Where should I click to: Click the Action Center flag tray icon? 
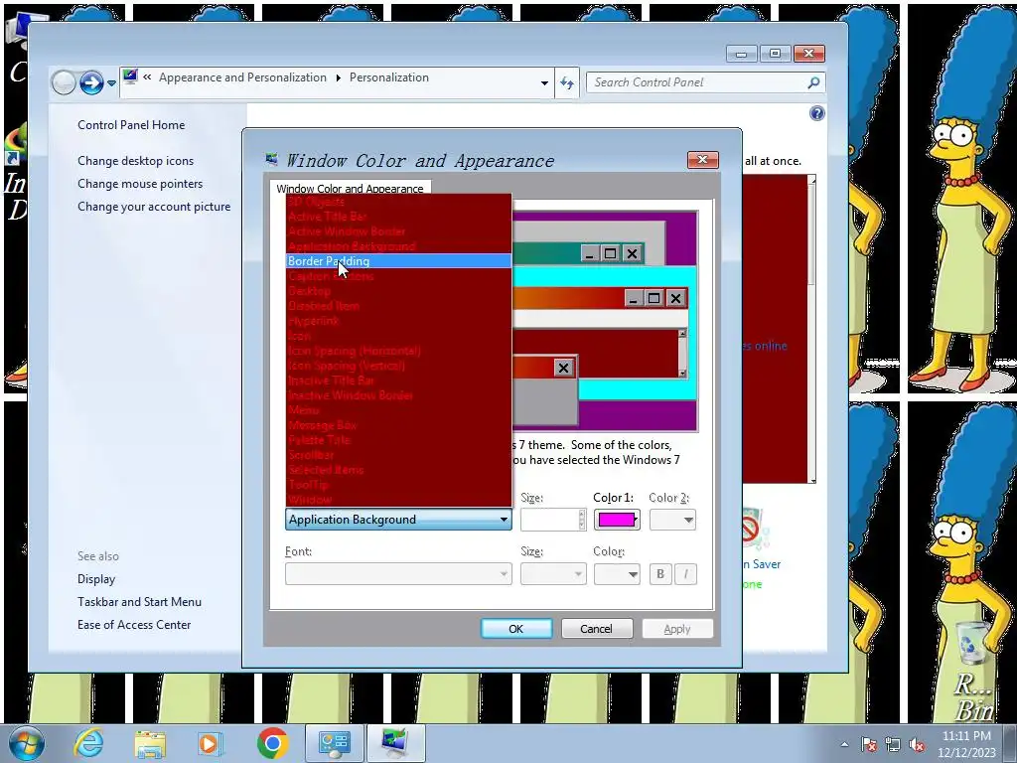pos(869,744)
